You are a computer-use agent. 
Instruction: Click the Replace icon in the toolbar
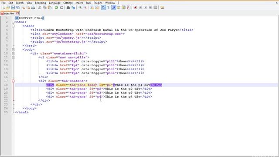[73, 8]
